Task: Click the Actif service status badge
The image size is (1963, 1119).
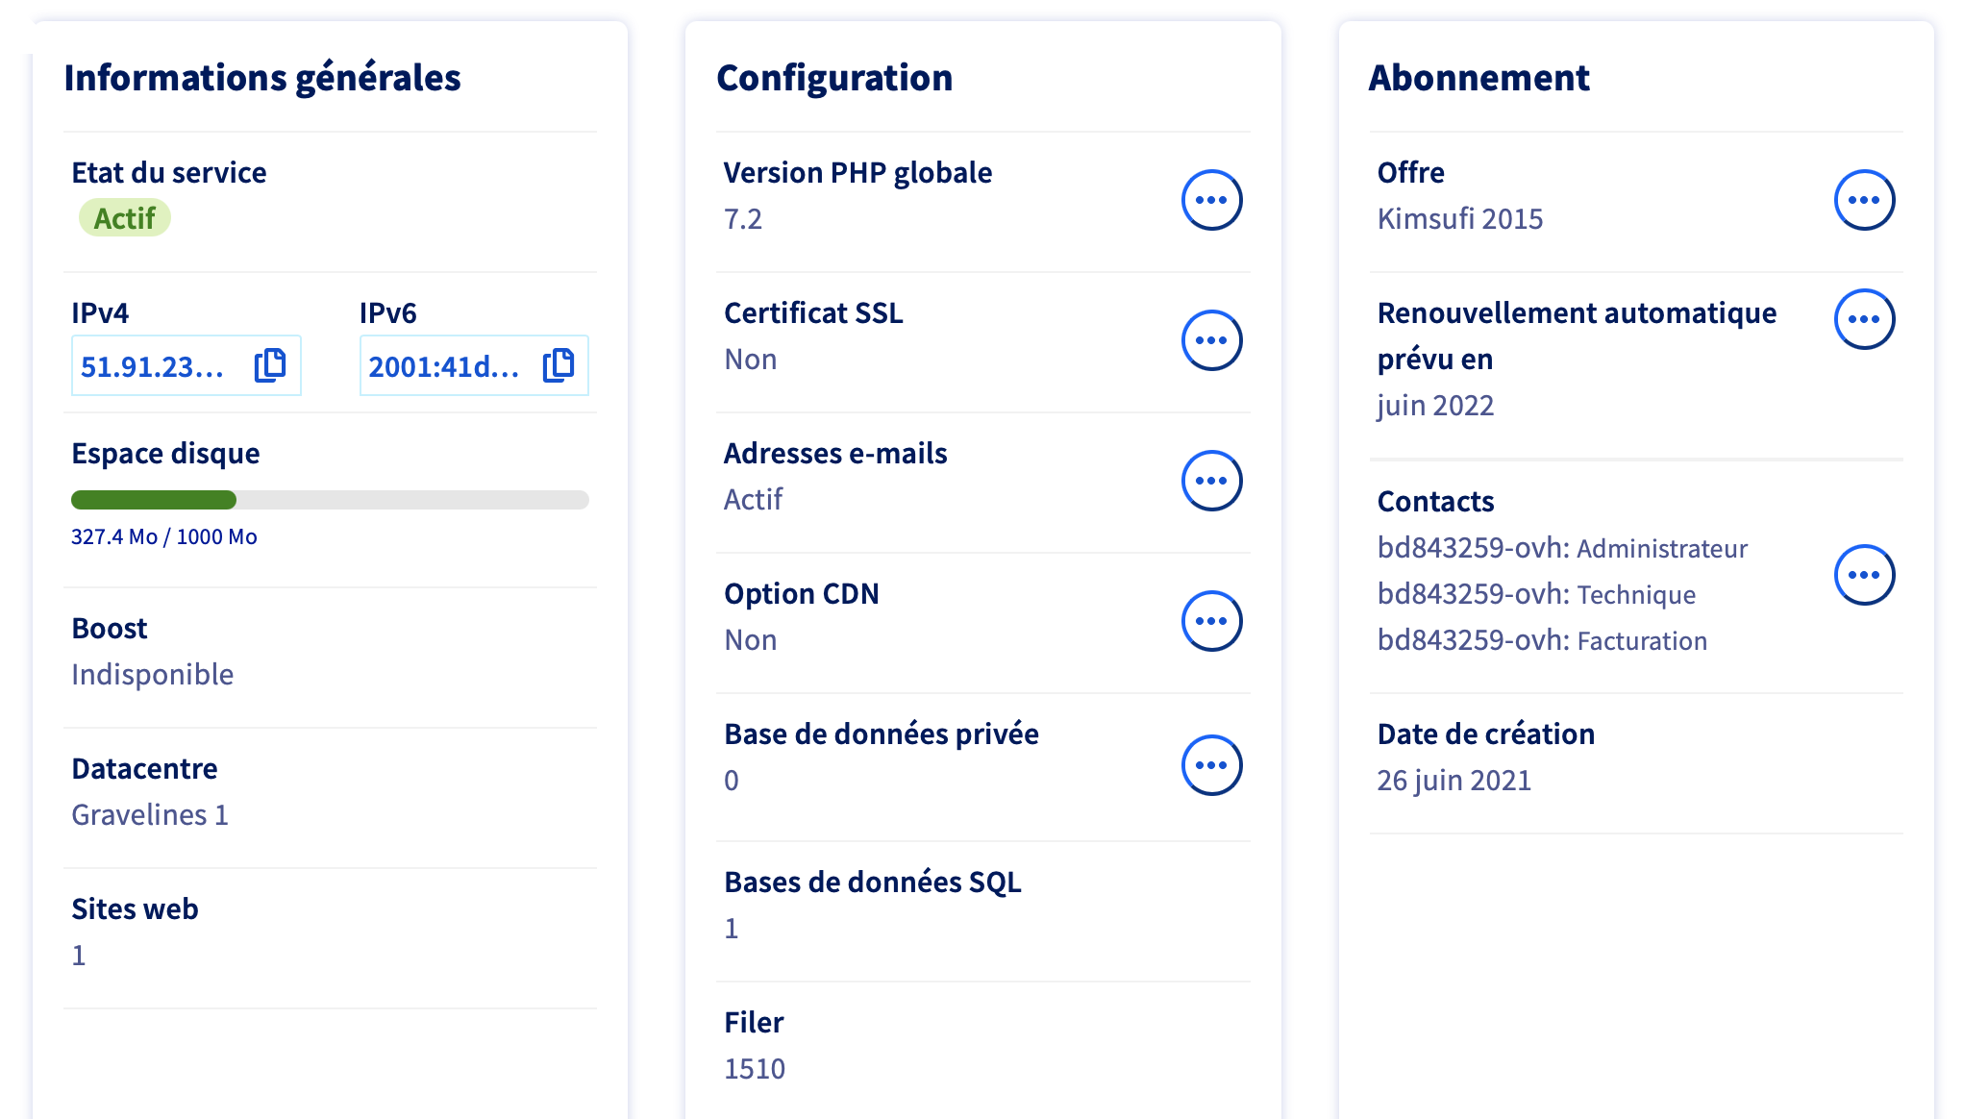Action: (x=125, y=218)
